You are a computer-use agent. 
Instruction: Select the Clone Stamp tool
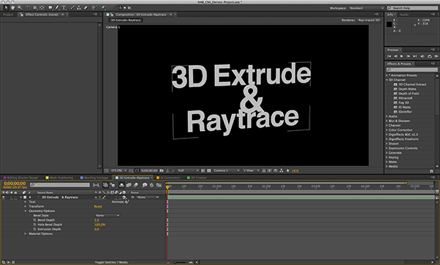coord(79,8)
